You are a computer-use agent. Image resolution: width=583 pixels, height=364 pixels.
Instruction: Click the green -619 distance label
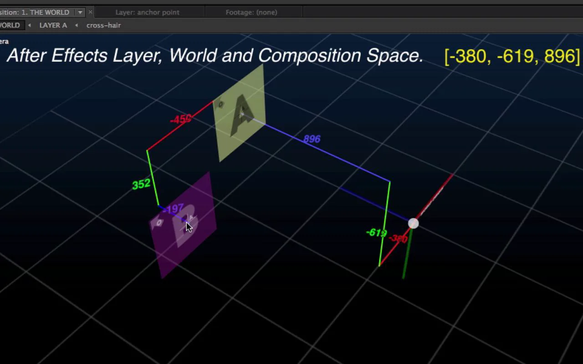coord(376,233)
